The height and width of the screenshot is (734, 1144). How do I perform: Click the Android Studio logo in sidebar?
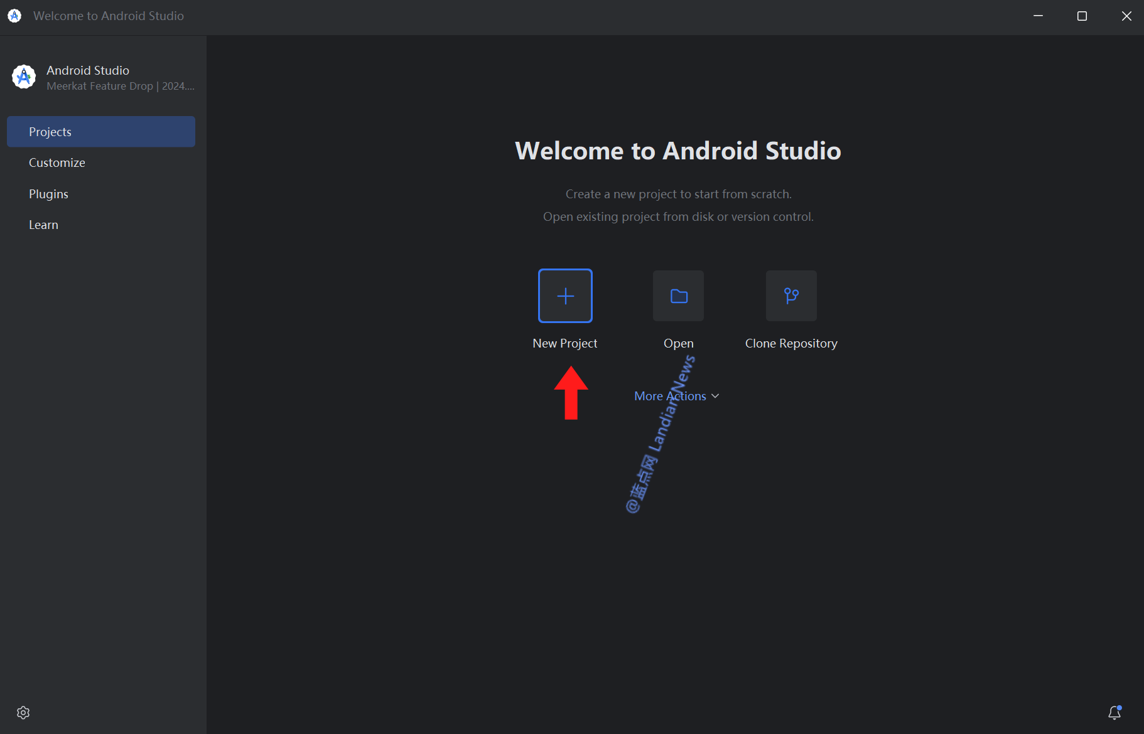[x=24, y=77]
